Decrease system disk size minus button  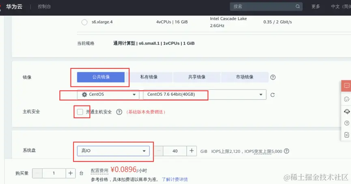pos(159,151)
